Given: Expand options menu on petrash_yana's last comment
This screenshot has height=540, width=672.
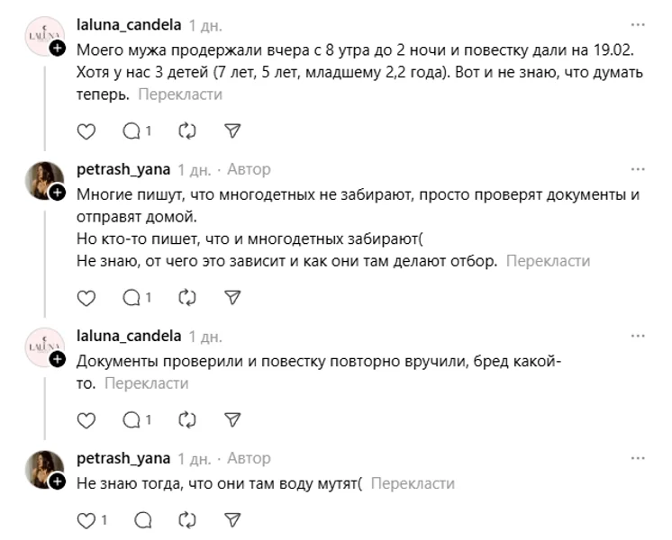Looking at the screenshot, I should (639, 458).
